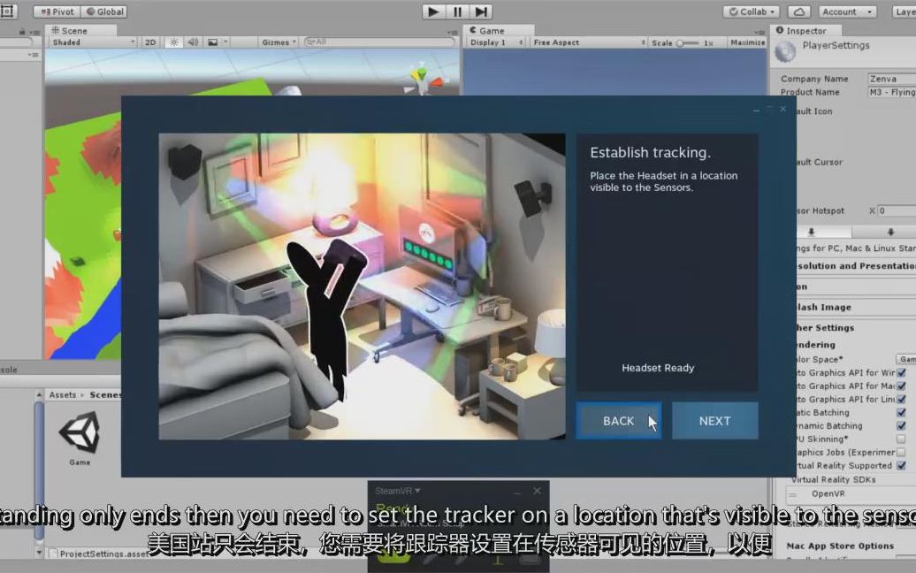Click BACK in the Establish tracking window
This screenshot has height=573, width=916.
[619, 420]
